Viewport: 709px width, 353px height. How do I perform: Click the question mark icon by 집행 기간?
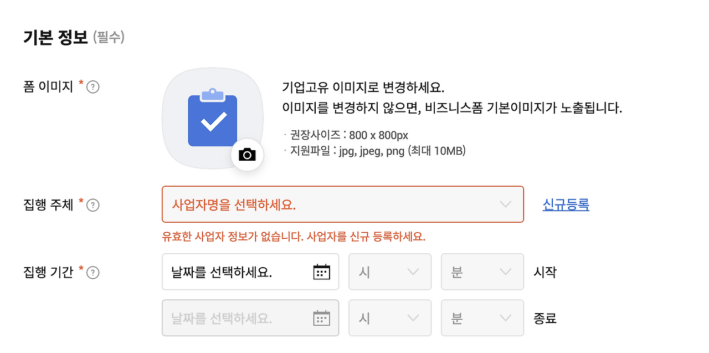tap(93, 273)
